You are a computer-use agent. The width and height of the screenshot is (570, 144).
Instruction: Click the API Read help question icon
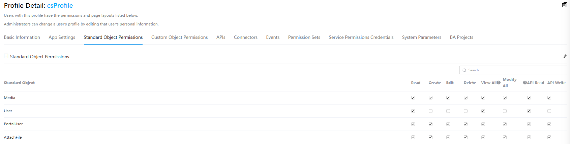tap(525, 83)
